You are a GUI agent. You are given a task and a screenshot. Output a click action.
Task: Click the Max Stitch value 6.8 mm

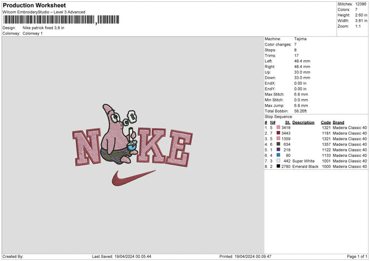[x=301, y=94]
